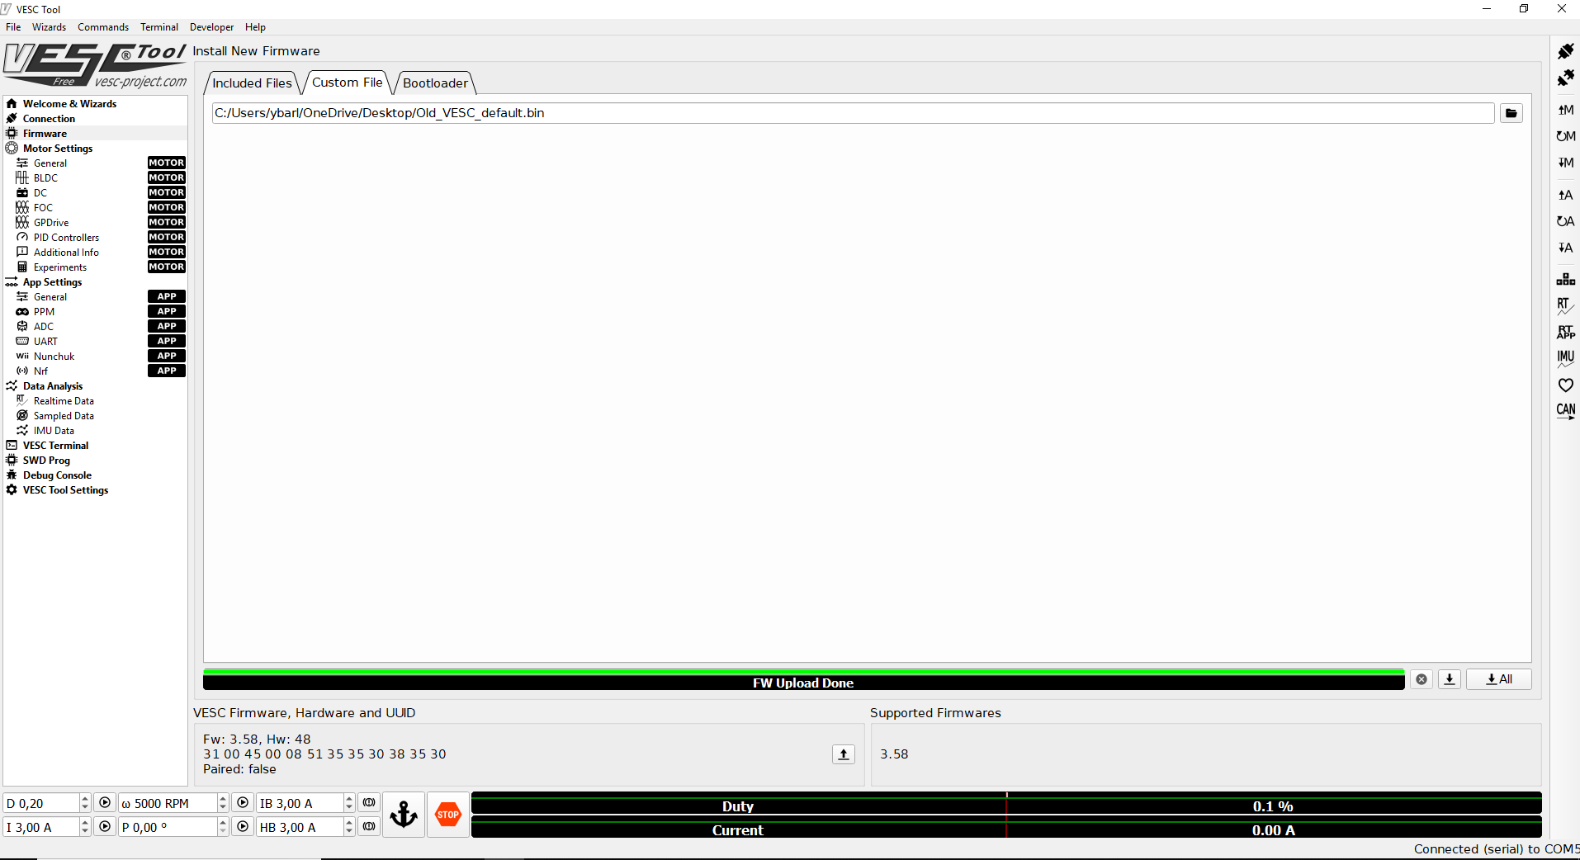Click the spinner arrows of IB 3,00 A
Screen dimensions: 1580x860
(x=349, y=803)
